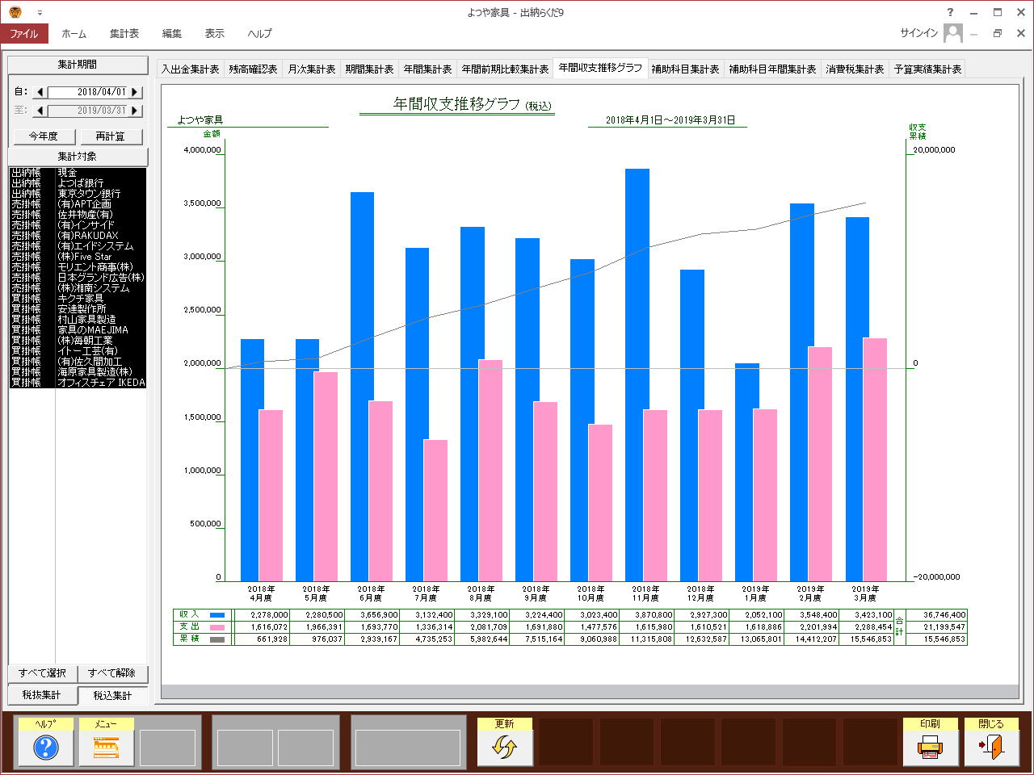Viewport: 1034px width, 775px height.
Task: Switch to the 月次集計表 tab
Action: pyautogui.click(x=311, y=69)
